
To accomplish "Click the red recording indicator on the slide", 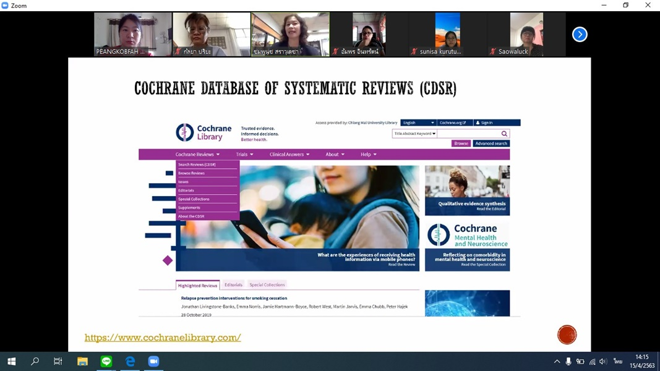I will (x=567, y=335).
